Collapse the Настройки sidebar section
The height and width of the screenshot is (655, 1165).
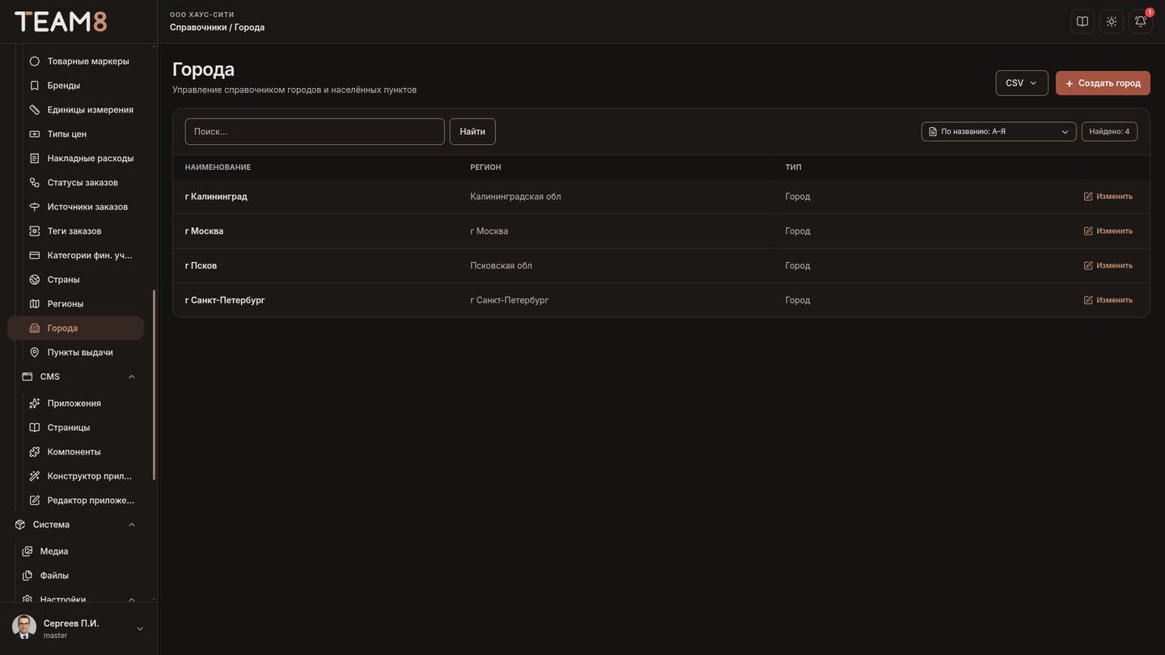[x=132, y=600]
